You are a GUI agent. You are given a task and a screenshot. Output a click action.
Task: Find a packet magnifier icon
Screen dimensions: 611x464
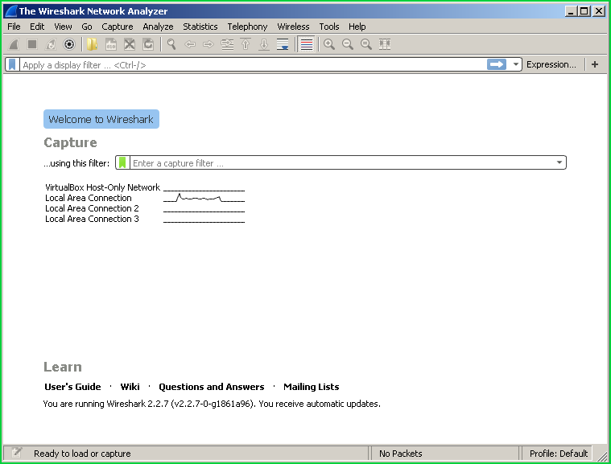point(171,44)
